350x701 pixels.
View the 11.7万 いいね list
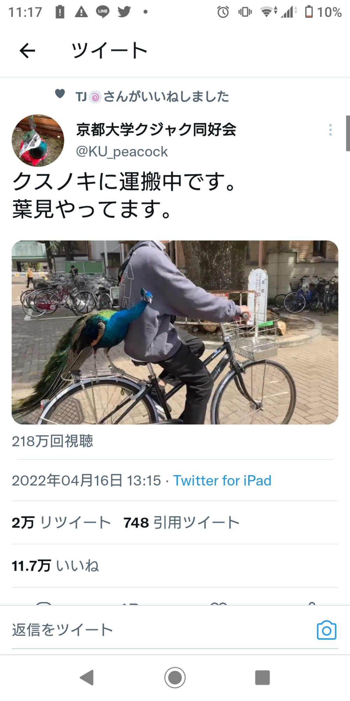point(55,566)
